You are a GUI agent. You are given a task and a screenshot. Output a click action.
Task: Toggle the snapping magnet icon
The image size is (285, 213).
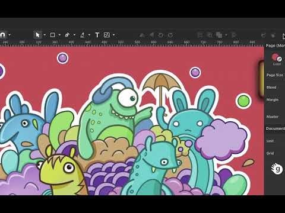(2, 35)
